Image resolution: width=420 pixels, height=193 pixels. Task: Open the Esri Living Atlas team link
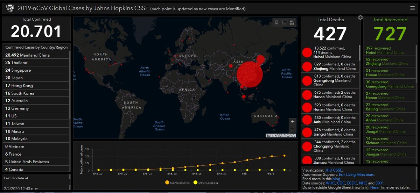[x=357, y=174]
